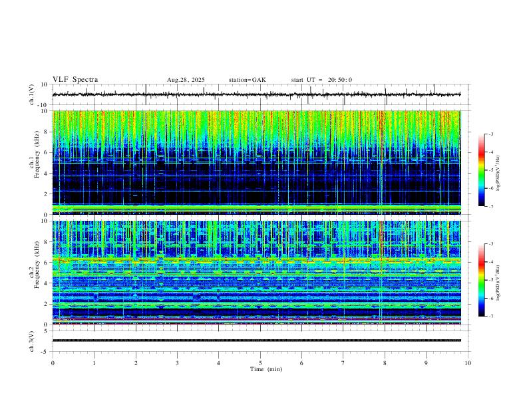Click the VLF Spectra title text
This screenshot has height=407, width=527.
coord(75,80)
